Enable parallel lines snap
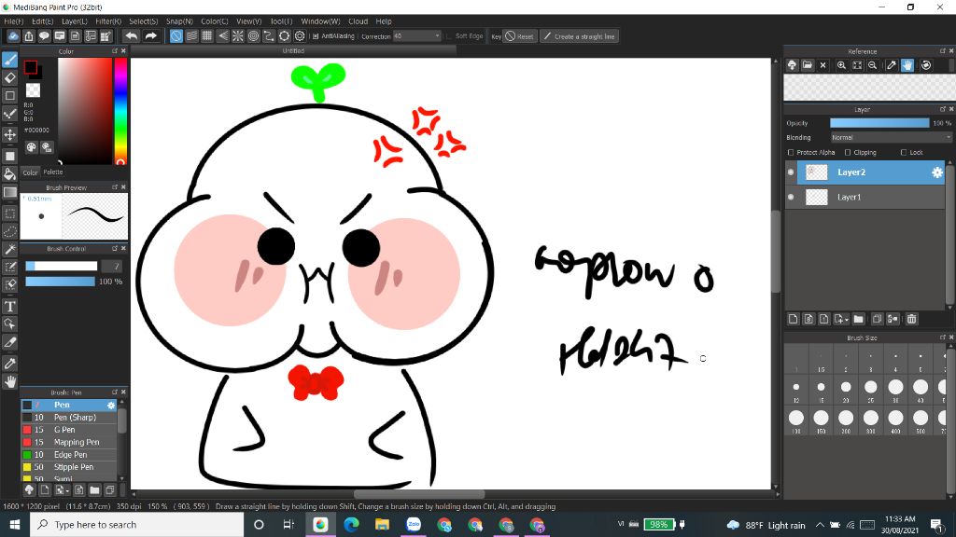The image size is (956, 537). click(x=191, y=36)
